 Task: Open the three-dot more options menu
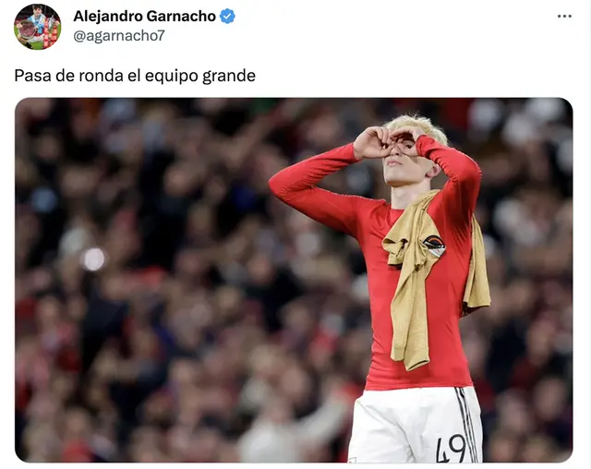pyautogui.click(x=564, y=17)
